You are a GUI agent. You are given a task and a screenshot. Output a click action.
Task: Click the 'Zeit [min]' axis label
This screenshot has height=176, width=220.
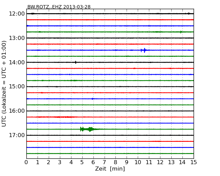[110, 169]
